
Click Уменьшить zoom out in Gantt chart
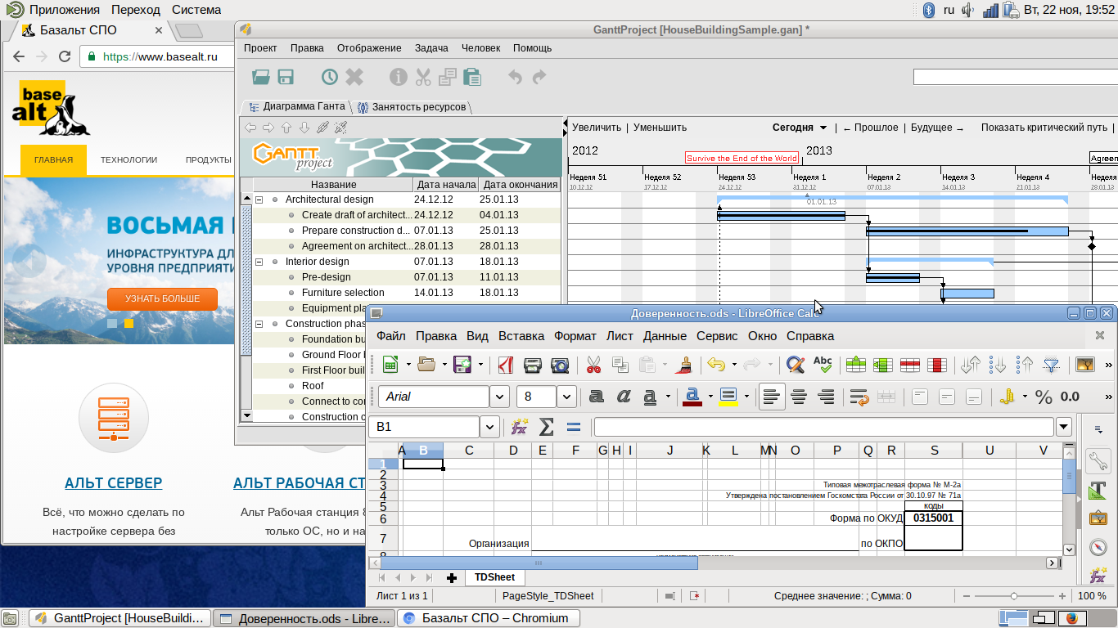tap(660, 128)
